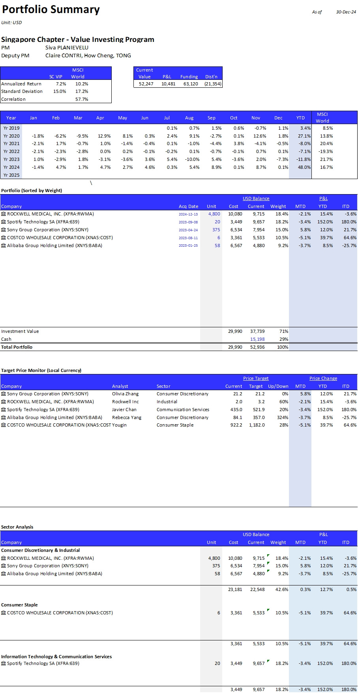Select Correlation value 57.7%

tap(82, 99)
